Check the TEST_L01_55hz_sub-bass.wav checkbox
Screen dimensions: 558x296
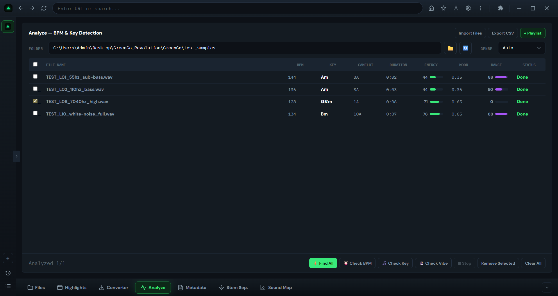pyautogui.click(x=35, y=77)
